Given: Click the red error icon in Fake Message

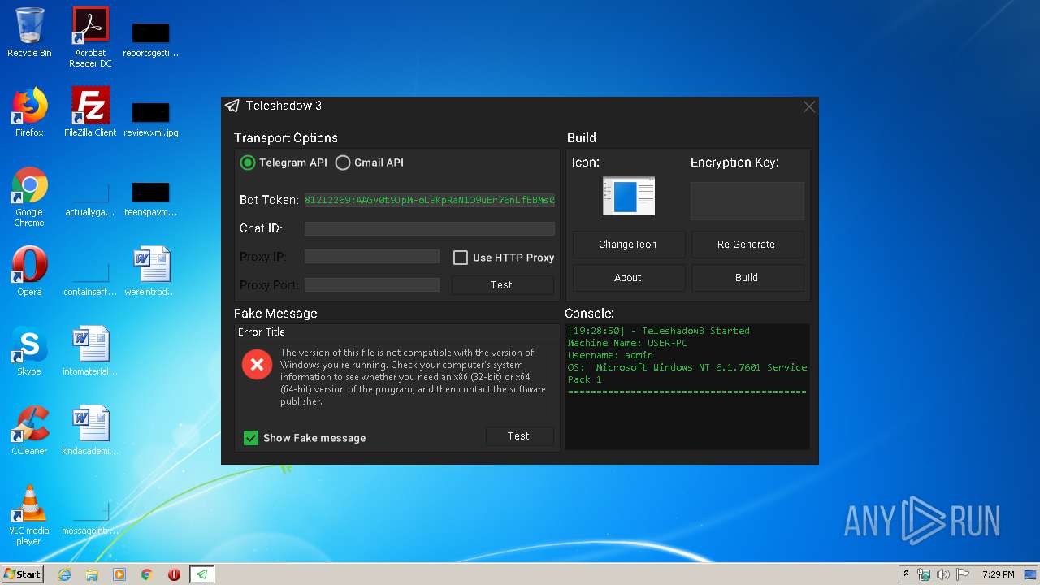Looking at the screenshot, I should (257, 365).
